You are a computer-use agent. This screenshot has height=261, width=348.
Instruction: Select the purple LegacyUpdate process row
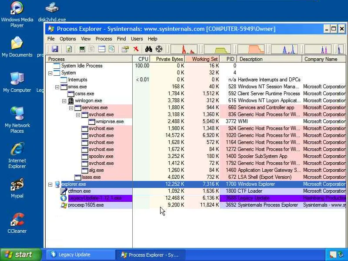coord(195,198)
